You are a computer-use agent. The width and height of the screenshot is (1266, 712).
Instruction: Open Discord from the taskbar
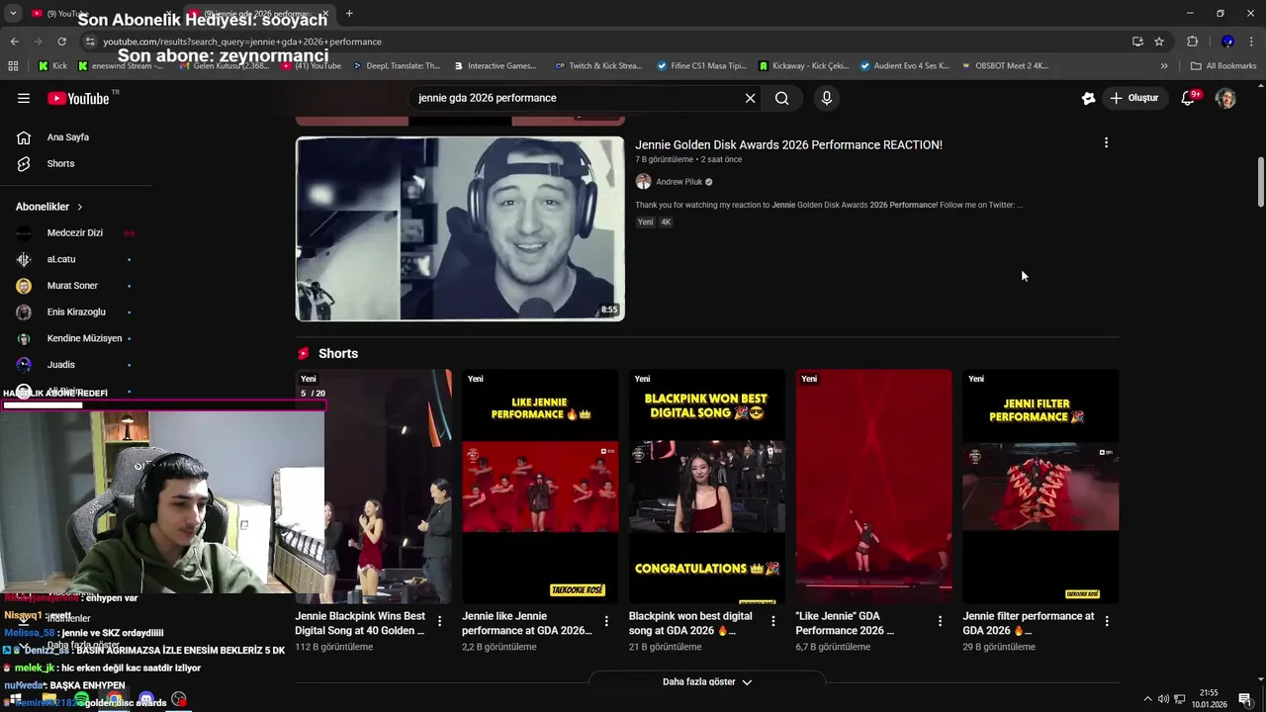point(146,700)
